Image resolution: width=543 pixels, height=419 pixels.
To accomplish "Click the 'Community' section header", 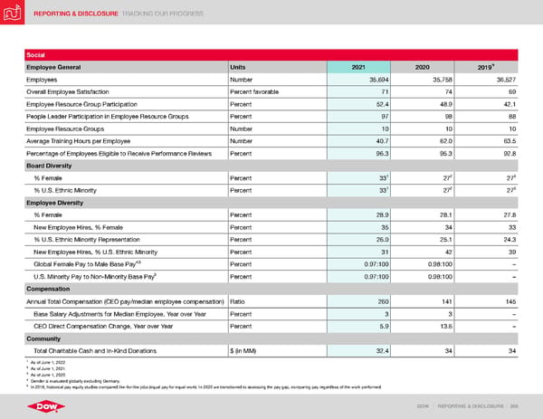I will 43,338.
